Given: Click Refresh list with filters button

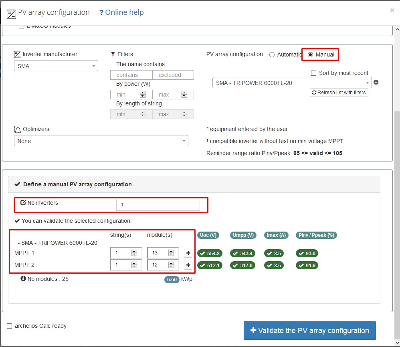Looking at the screenshot, I should 339,92.
